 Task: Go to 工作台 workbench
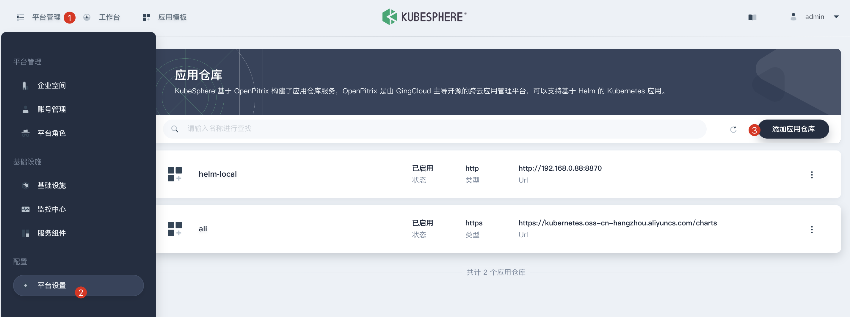pos(109,17)
